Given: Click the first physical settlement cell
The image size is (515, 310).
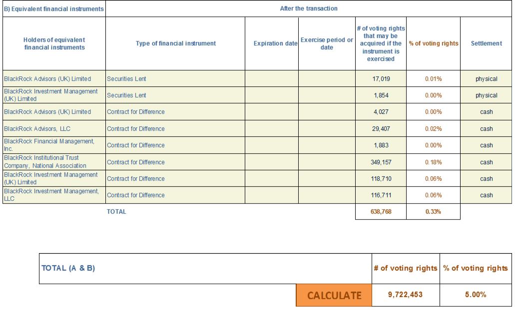Looking at the screenshot, I should [x=486, y=79].
